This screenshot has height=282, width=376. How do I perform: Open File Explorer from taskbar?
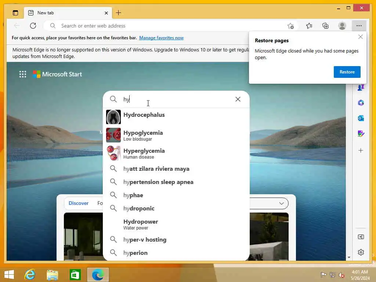point(52,275)
